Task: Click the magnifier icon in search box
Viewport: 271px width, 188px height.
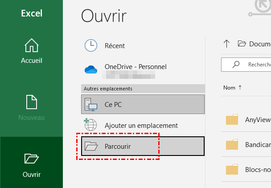Action: pos(236,65)
